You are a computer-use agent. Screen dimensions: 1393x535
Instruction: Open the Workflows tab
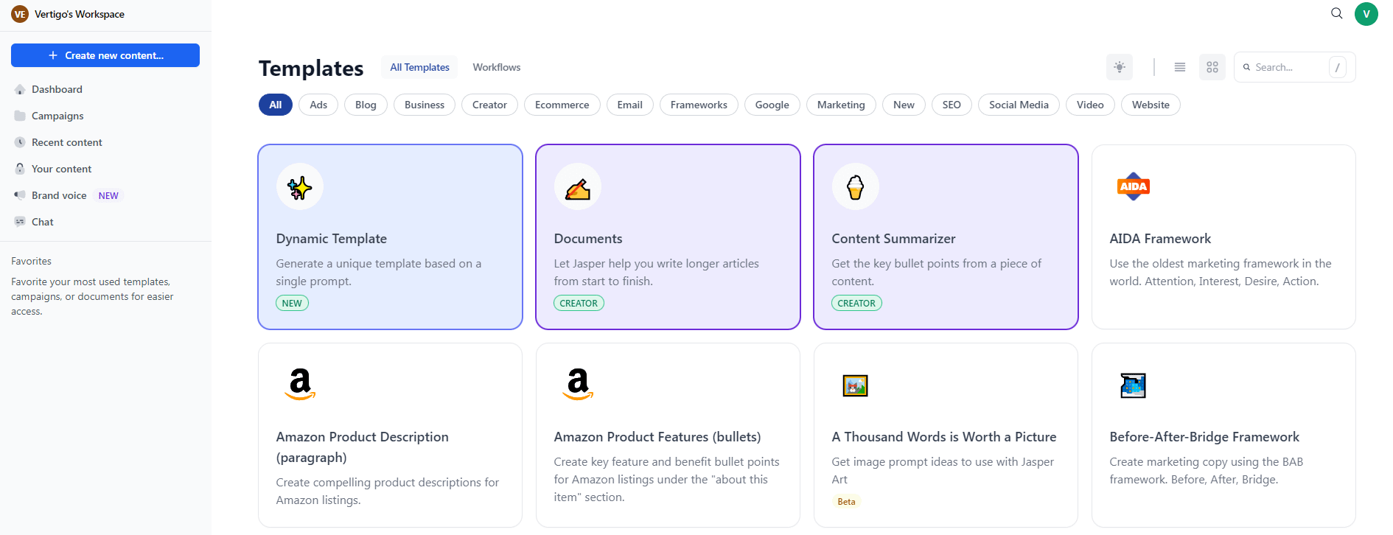tap(496, 67)
